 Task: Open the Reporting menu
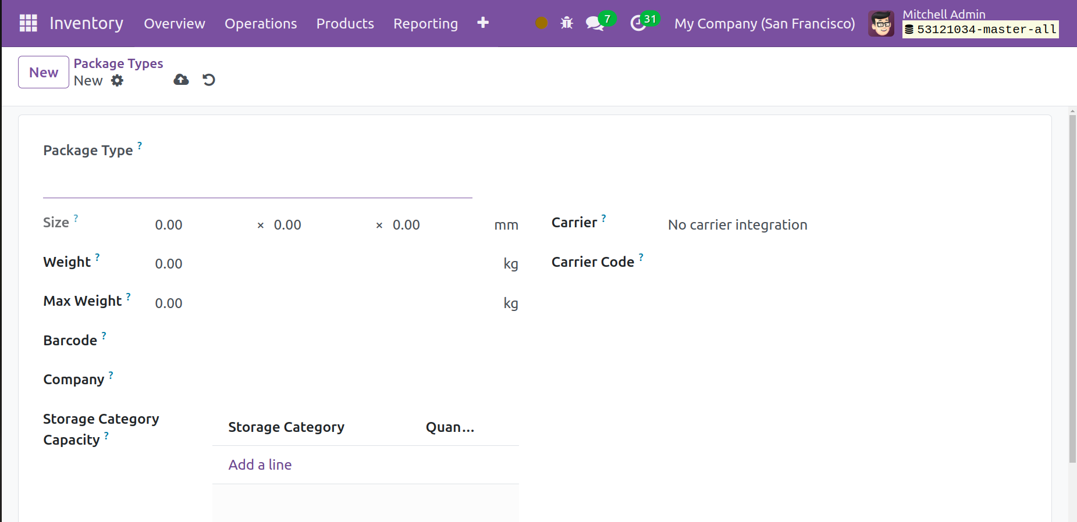(425, 24)
